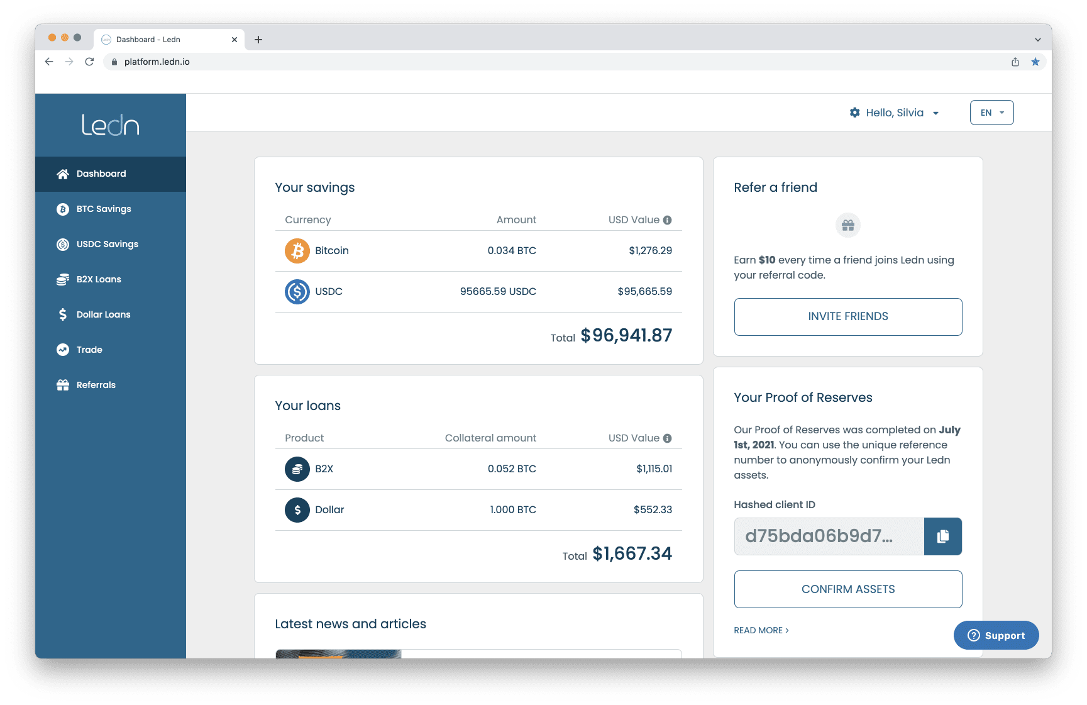The height and width of the screenshot is (705, 1087).
Task: Click the Latest news and articles heading
Action: coord(351,624)
